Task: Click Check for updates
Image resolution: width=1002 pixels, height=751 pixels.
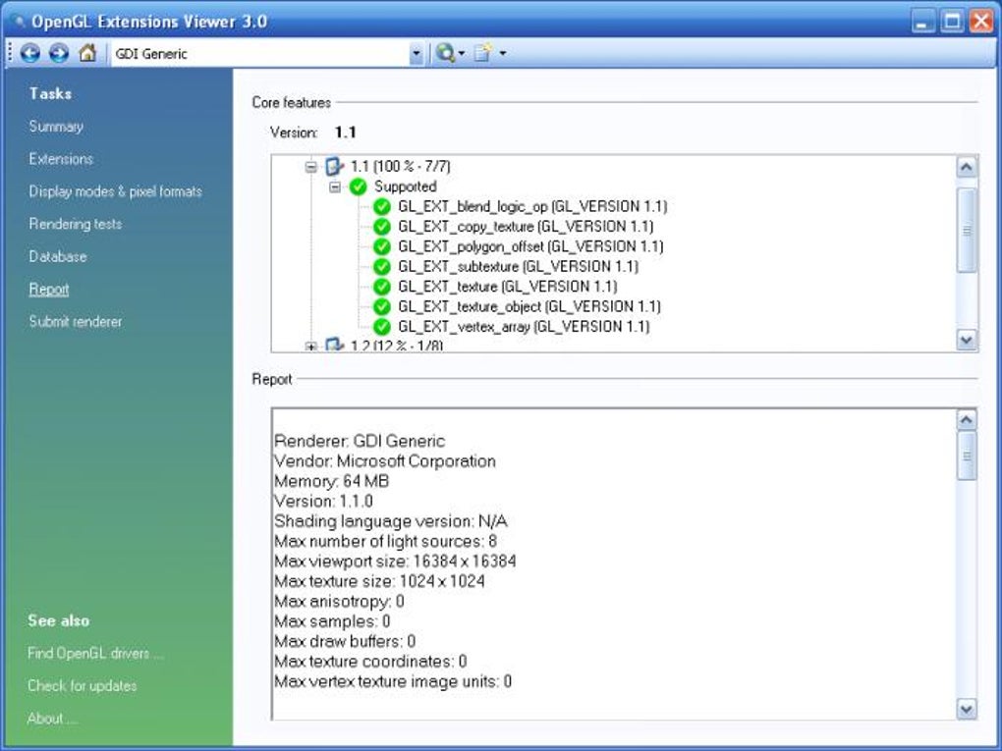Action: 82,686
